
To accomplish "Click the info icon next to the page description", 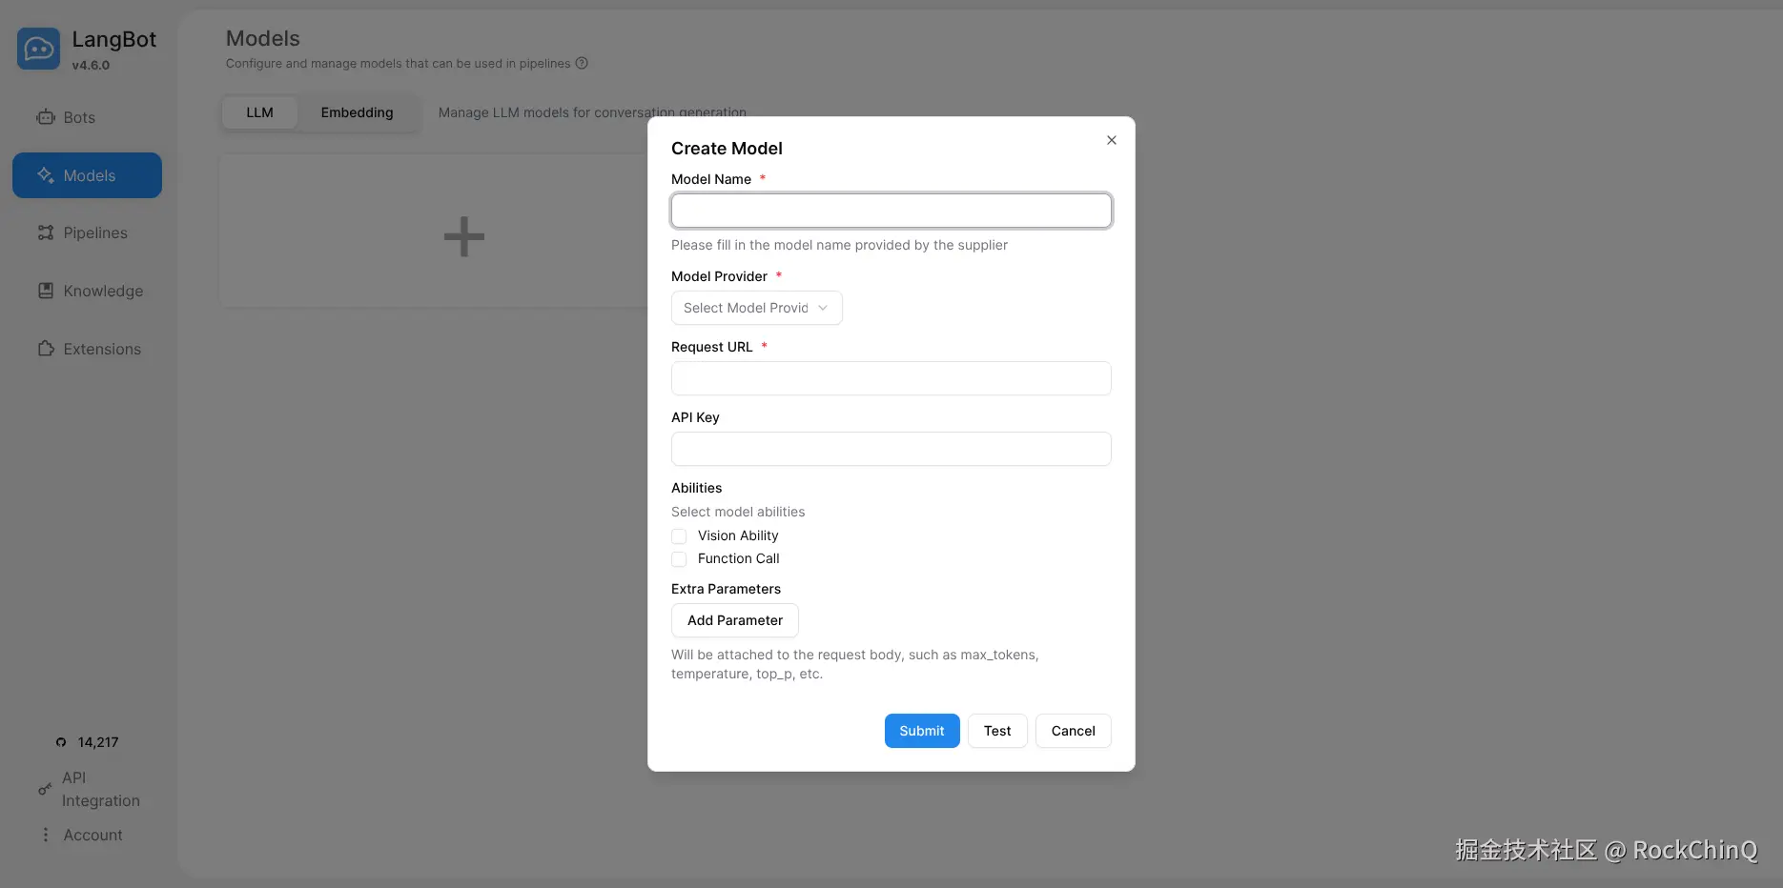I will (582, 63).
